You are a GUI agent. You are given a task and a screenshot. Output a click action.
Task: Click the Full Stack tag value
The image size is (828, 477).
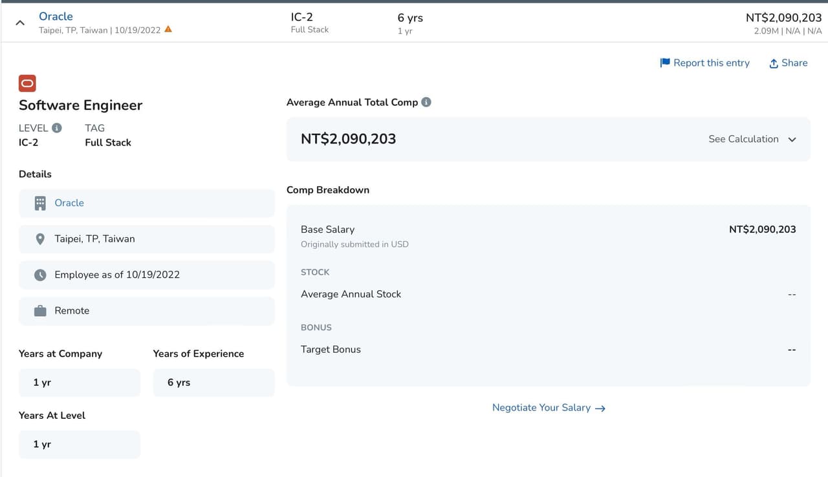[x=108, y=142]
